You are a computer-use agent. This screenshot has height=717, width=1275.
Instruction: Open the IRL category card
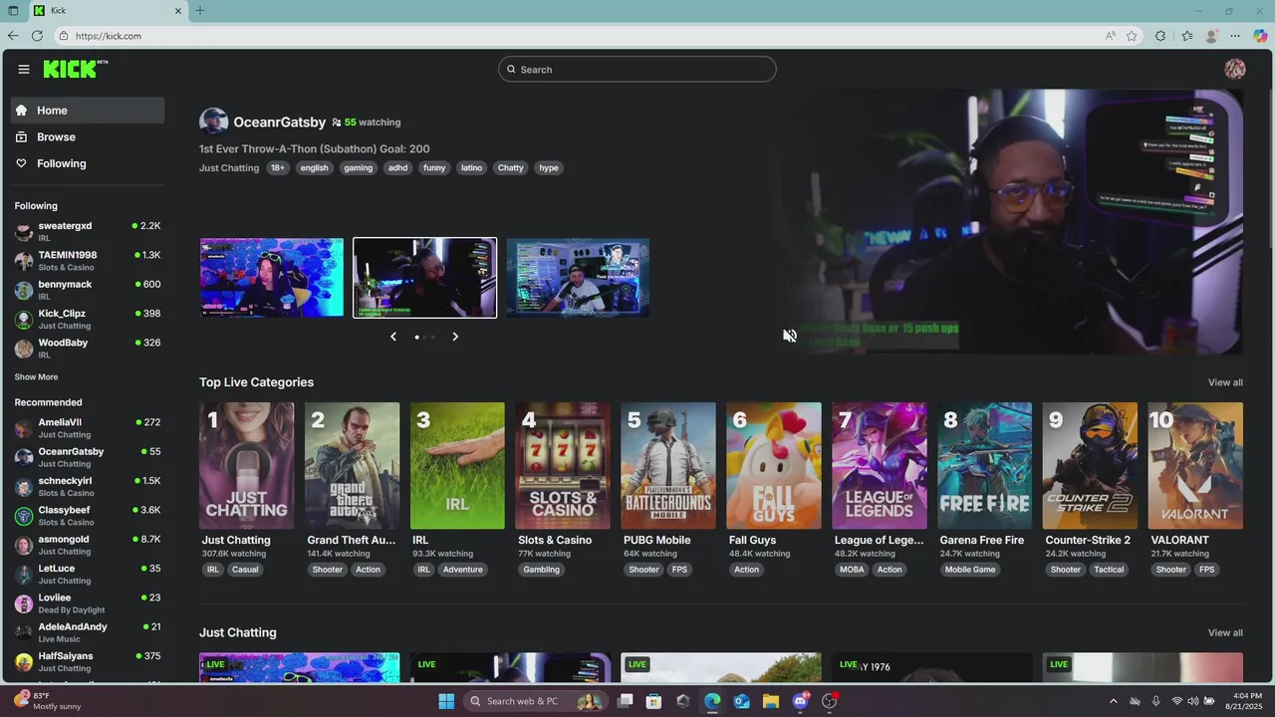click(x=457, y=465)
